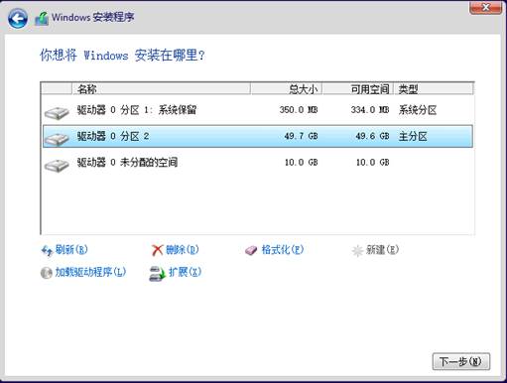Select 驱动器 0 分区 2 row
Viewport: 507px width, 383px height.
[x=258, y=136]
